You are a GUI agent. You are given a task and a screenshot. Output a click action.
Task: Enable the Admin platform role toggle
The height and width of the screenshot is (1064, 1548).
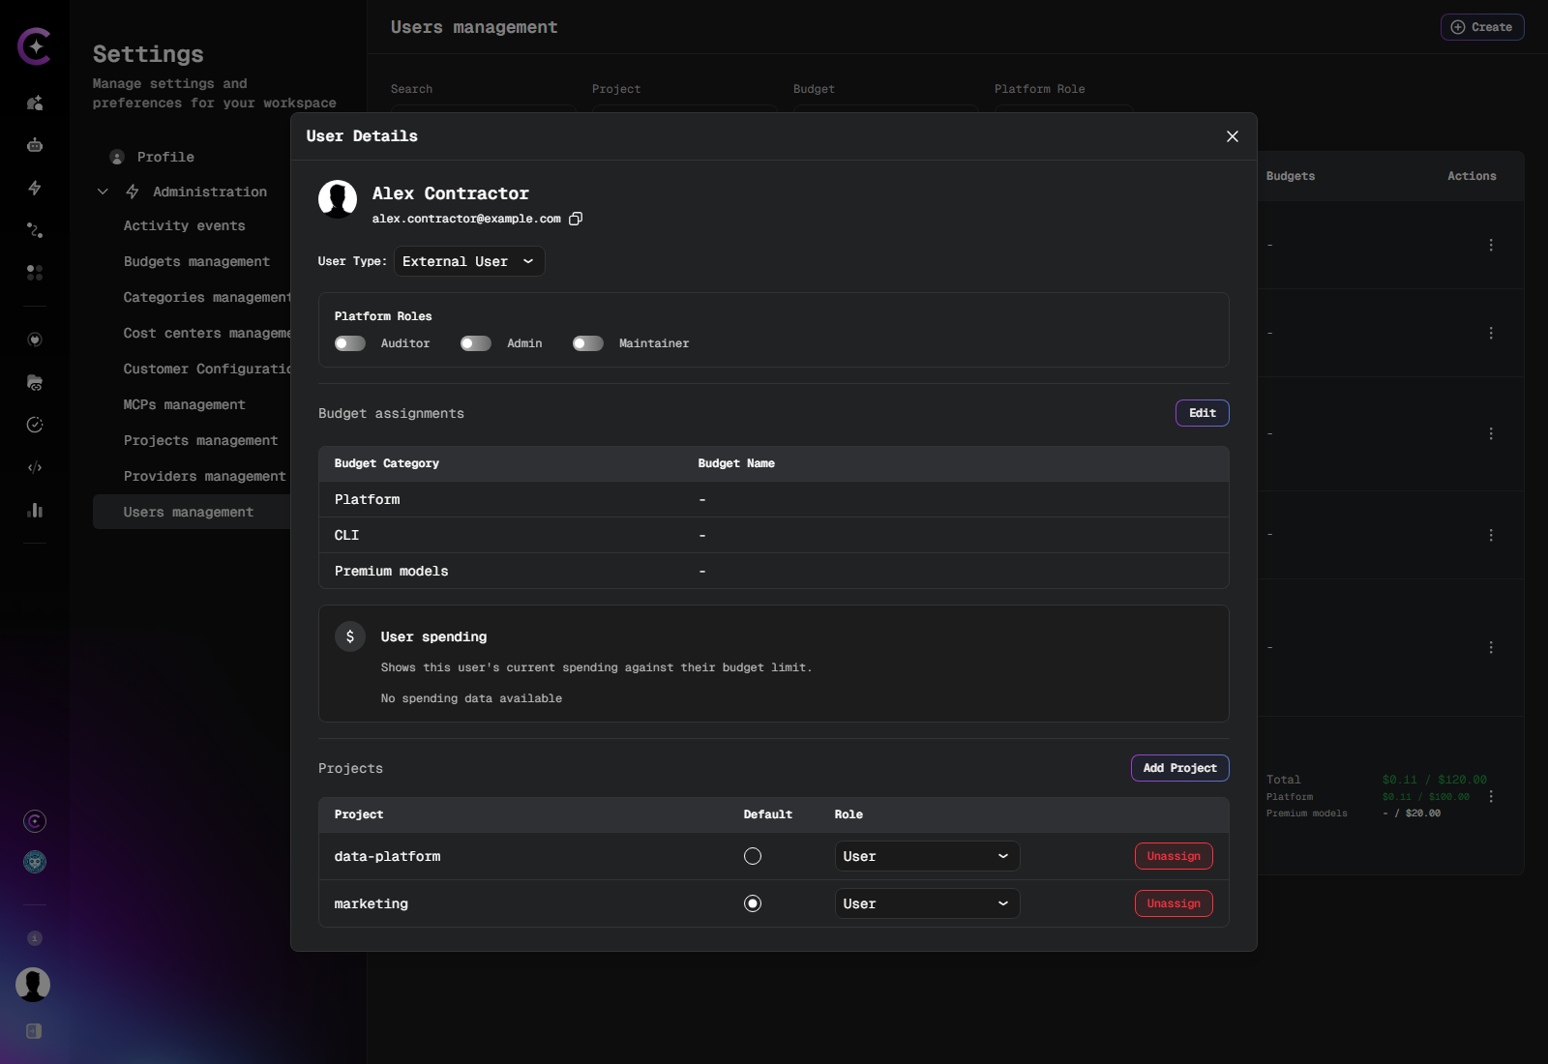[476, 343]
